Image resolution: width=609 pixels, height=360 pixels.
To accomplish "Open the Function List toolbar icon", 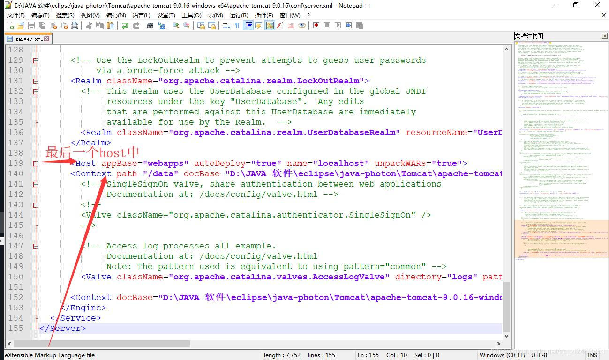I will pyautogui.click(x=280, y=25).
